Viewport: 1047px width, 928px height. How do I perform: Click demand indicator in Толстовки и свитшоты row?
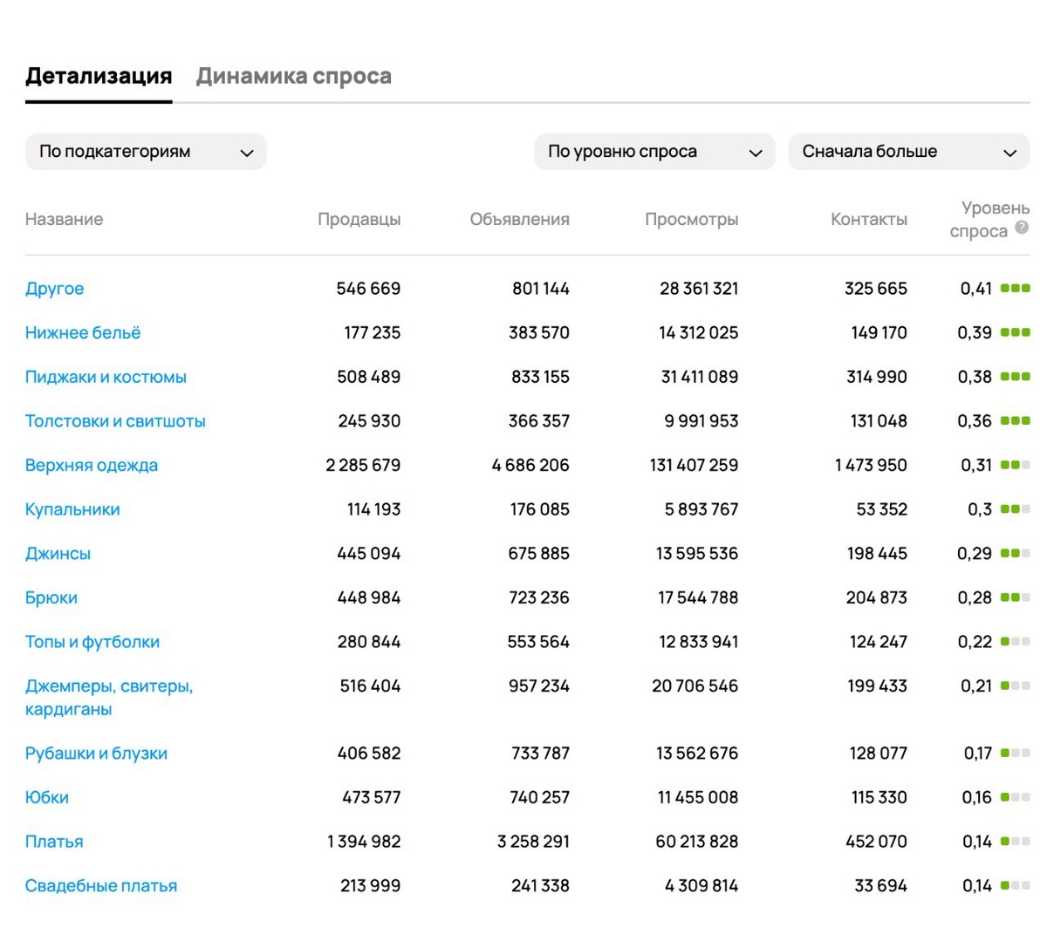click(1016, 420)
